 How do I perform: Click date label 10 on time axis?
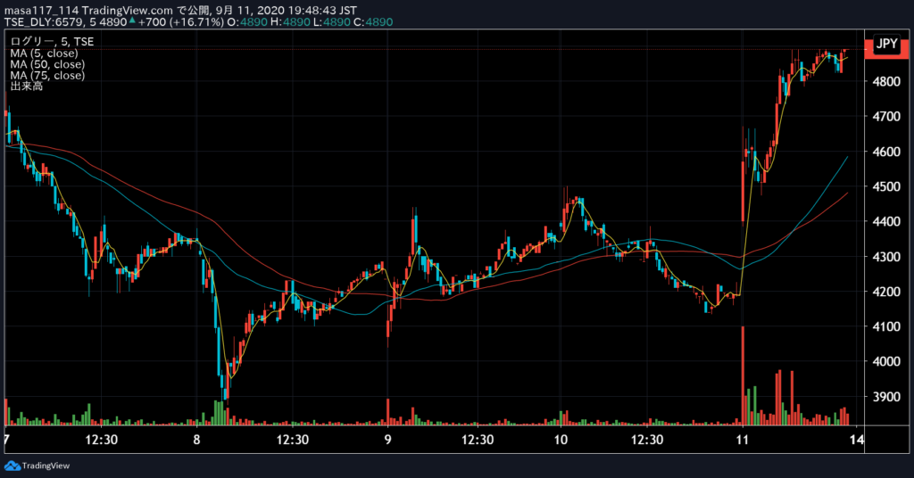coord(561,440)
